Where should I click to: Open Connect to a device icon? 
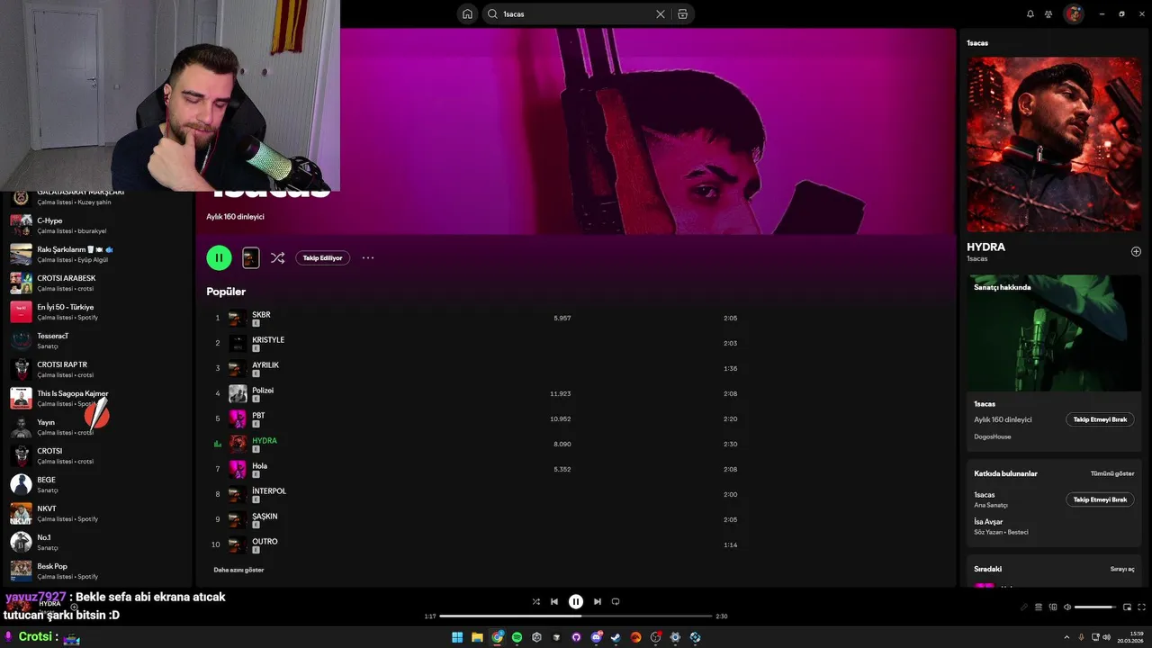point(1053,607)
